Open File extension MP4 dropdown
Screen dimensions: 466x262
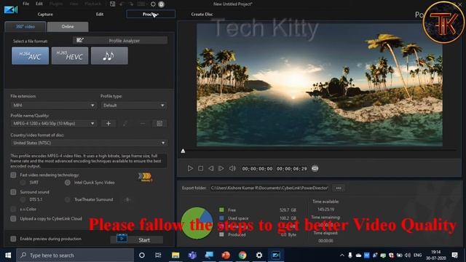53,105
